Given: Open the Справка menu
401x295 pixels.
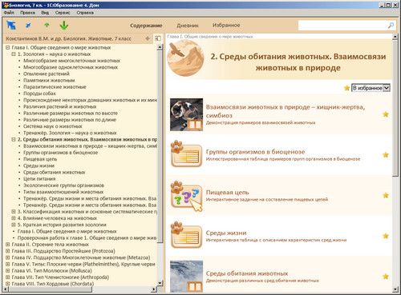Looking at the screenshot, I should coord(85,13).
